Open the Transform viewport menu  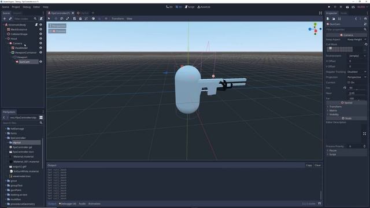pos(117,18)
